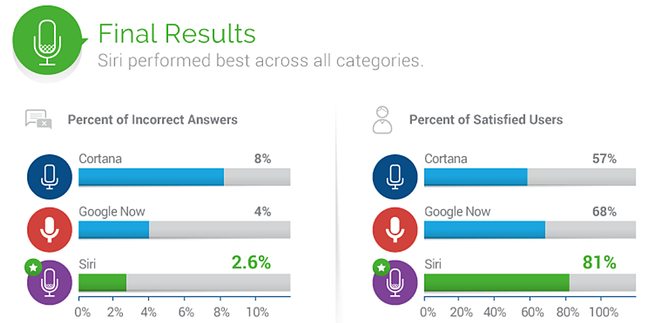Click the Google Now 68% satisfied users bar
Viewport: 646px width, 323px height.
tap(484, 230)
